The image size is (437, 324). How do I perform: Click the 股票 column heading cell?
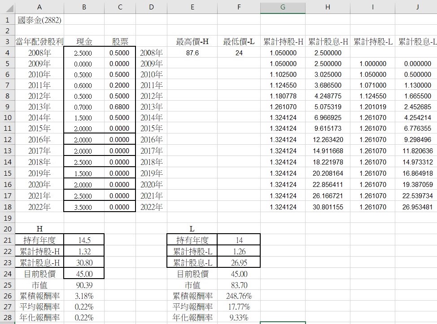(x=120, y=42)
